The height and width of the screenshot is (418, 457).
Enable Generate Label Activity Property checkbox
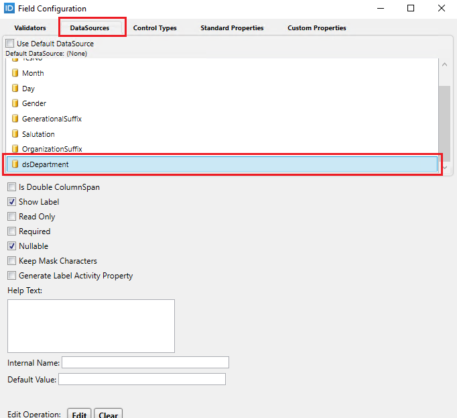pos(11,276)
